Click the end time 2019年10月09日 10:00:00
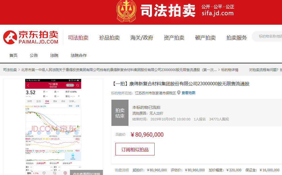282x175 pixels. point(170,119)
